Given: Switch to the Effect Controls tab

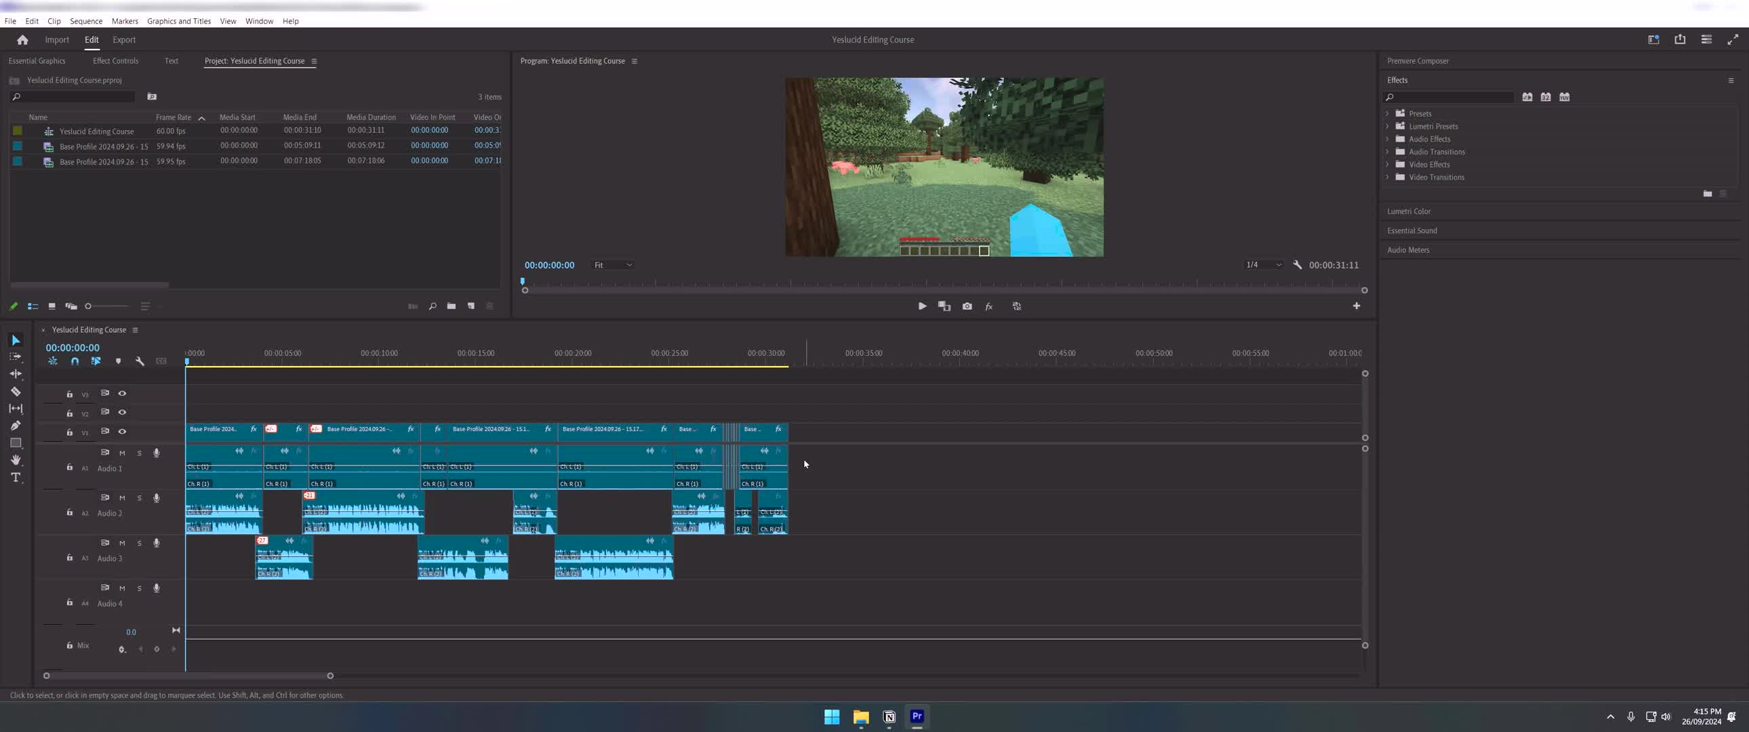Looking at the screenshot, I should coord(115,61).
